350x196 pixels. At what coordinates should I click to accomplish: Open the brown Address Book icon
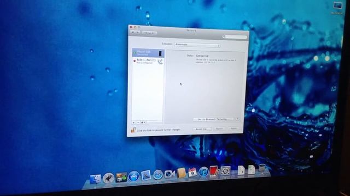click(x=181, y=173)
